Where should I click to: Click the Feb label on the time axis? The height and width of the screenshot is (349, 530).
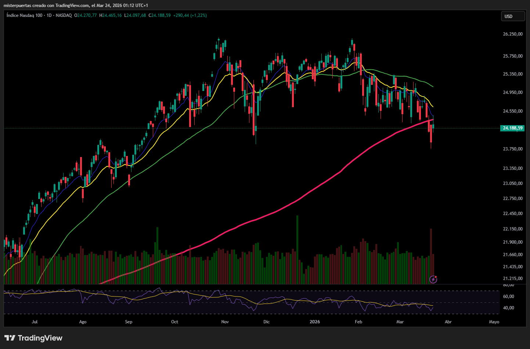point(358,322)
